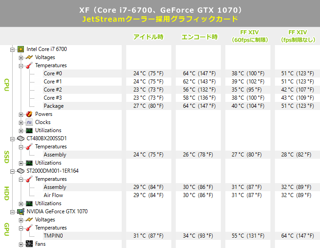This screenshot has width=320, height=248.
Task: Click the ST2000DM001-1ER164 label
Action: tap(52, 171)
